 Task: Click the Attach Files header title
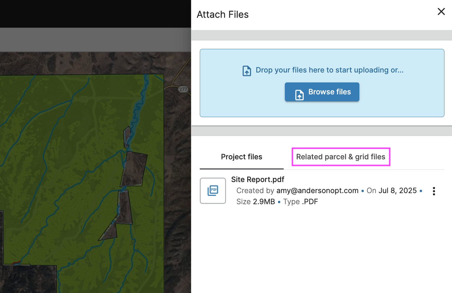[222, 14]
